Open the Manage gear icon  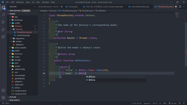coord(3,98)
